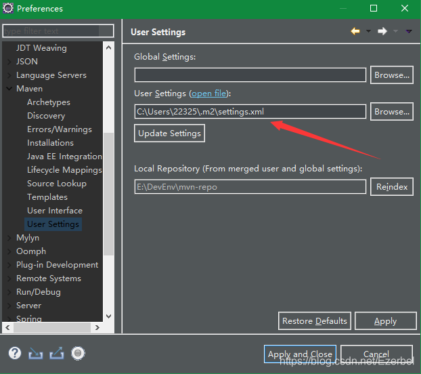This screenshot has width=421, height=374.
Task: Select the JSON tree item
Action: click(27, 62)
